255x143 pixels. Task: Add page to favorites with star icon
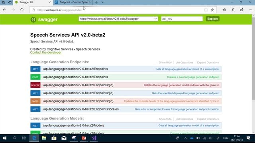coord(212,10)
